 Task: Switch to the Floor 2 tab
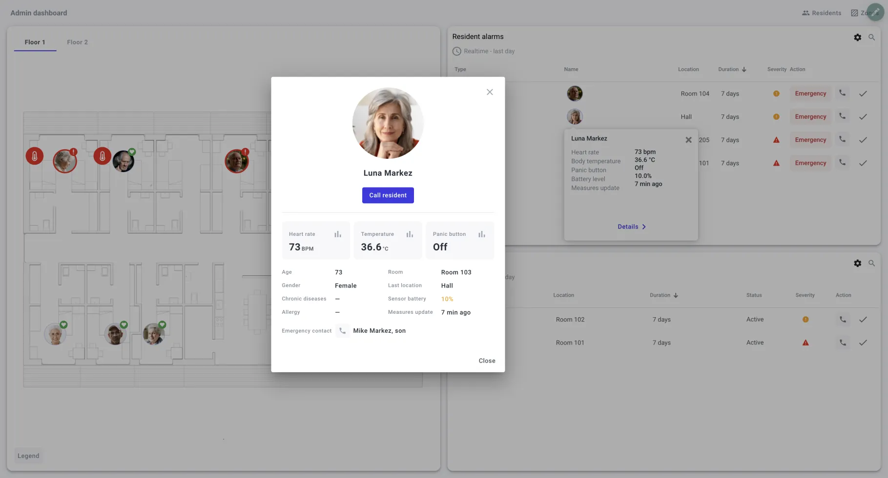pyautogui.click(x=77, y=42)
